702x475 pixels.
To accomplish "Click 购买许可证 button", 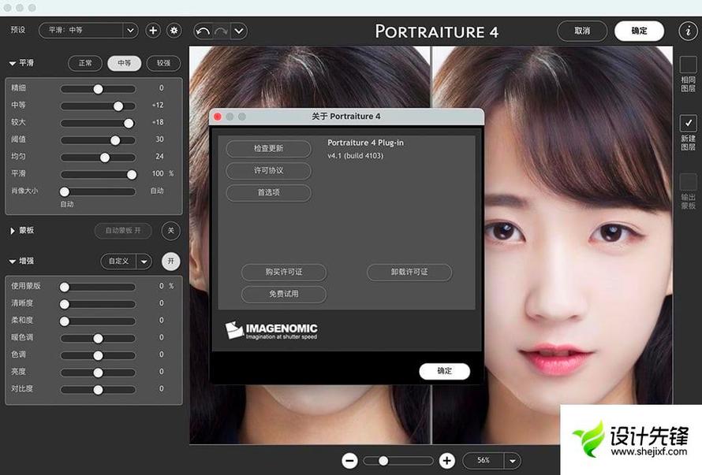I will click(284, 272).
